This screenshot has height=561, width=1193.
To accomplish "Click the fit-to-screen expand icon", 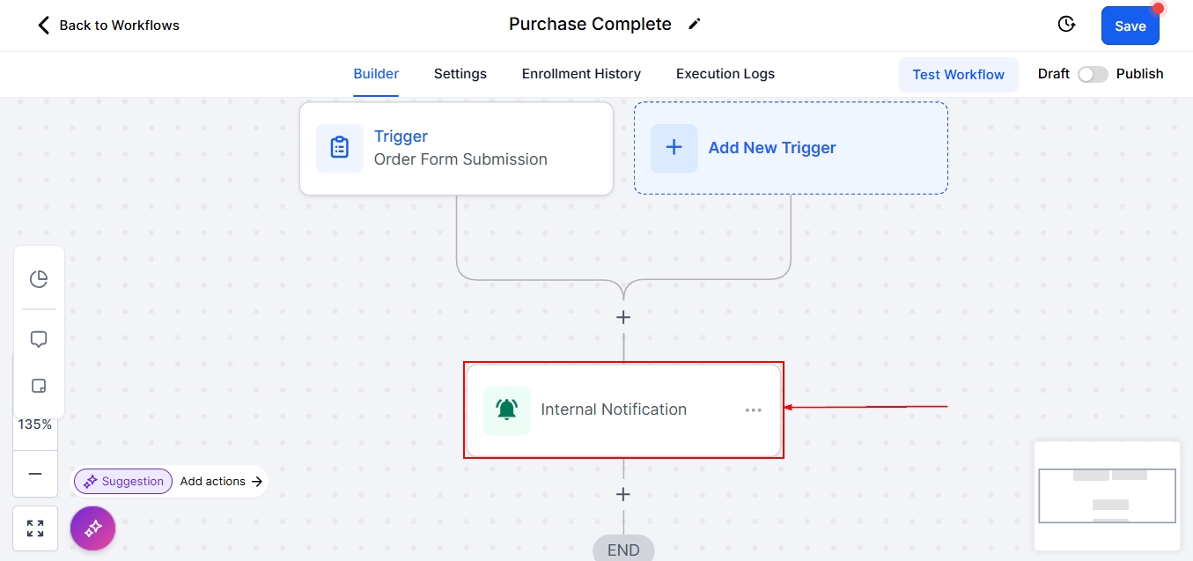I will [35, 528].
